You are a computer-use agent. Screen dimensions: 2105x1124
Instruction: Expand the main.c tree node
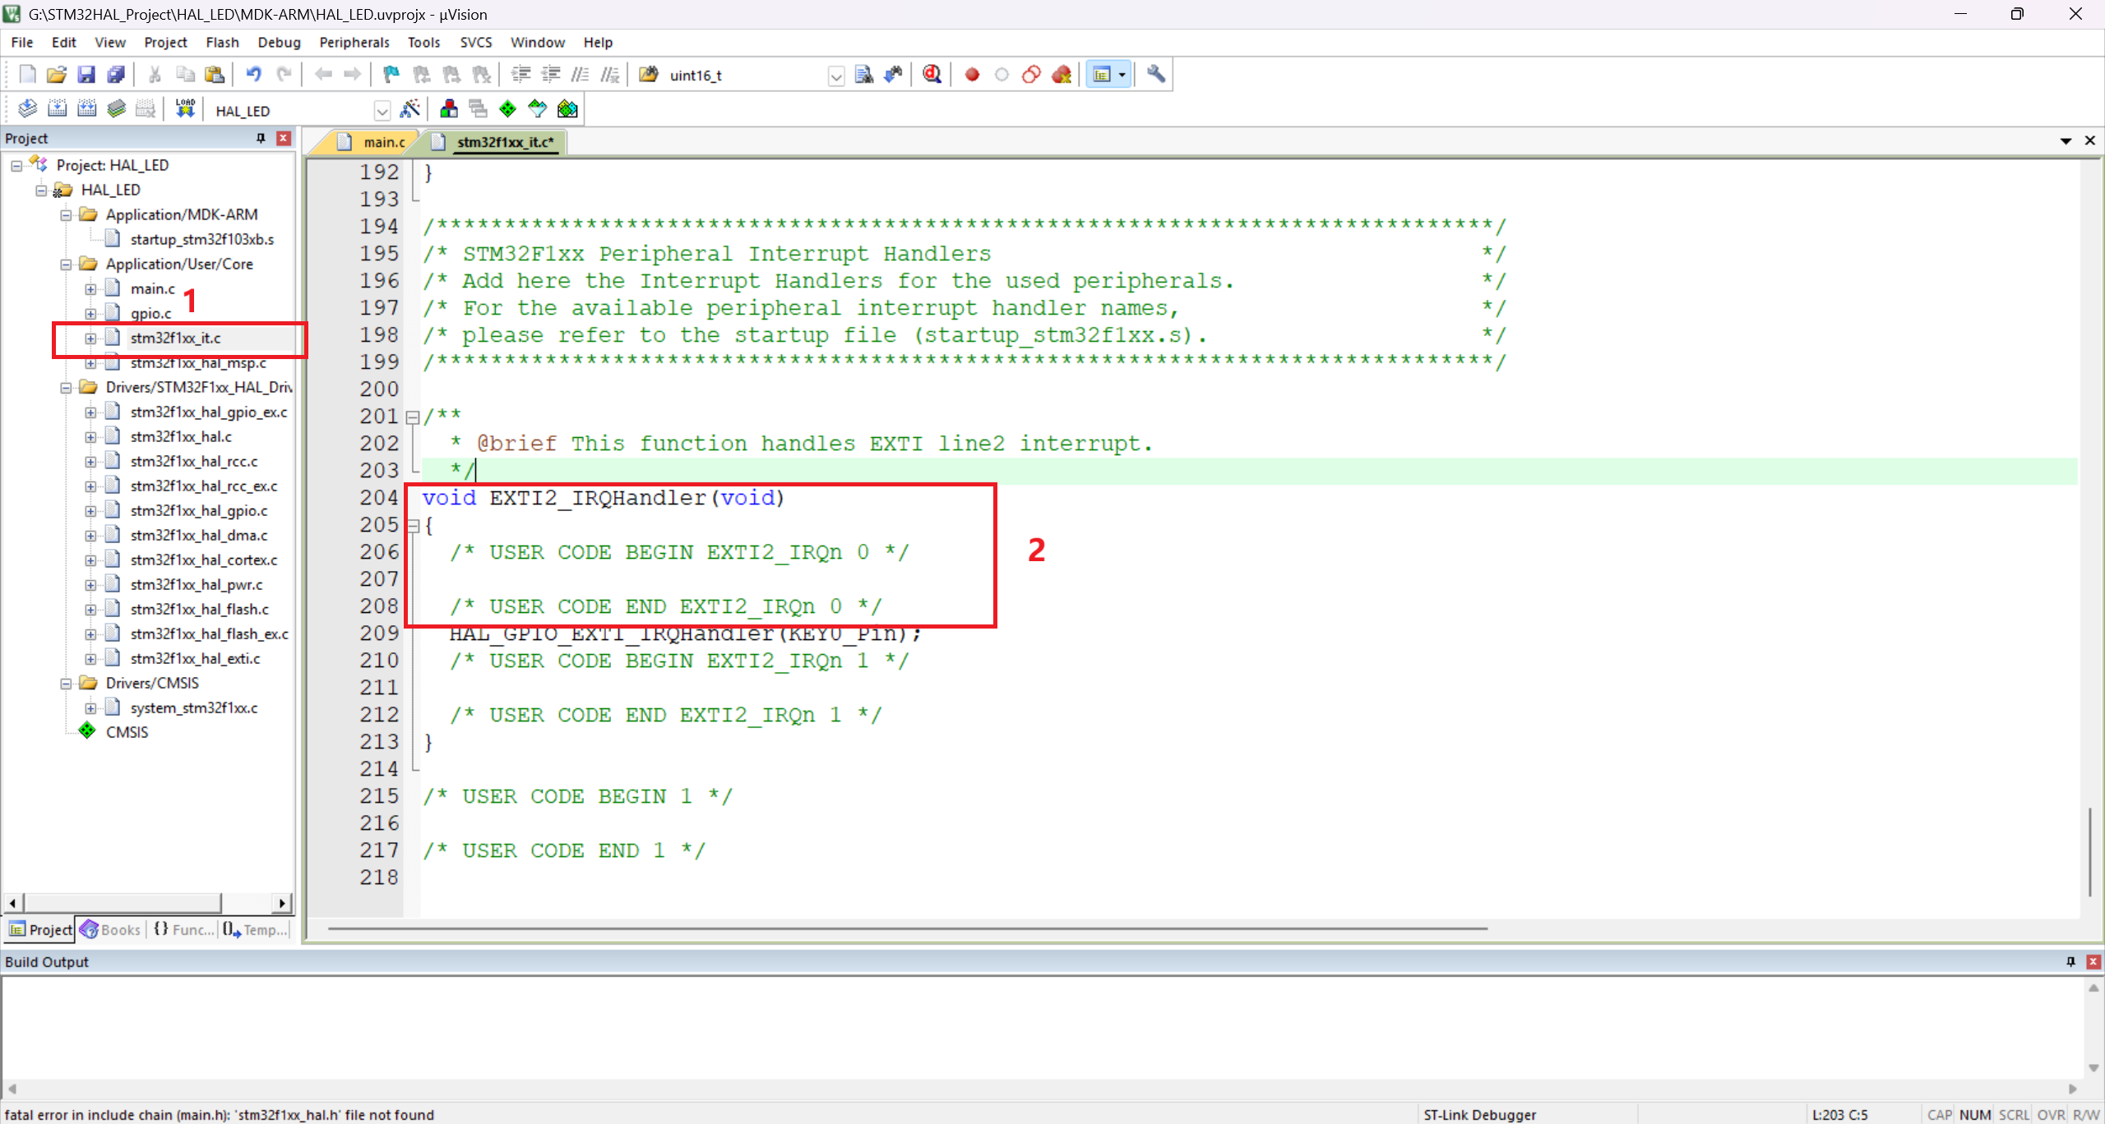tap(90, 289)
